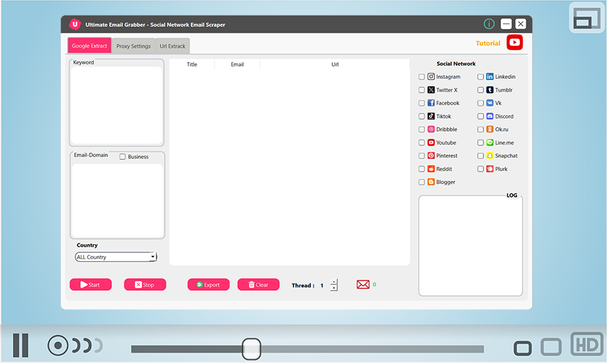Screen dimensions: 607x363
Task: Click the red envelope email count icon
Action: [363, 285]
